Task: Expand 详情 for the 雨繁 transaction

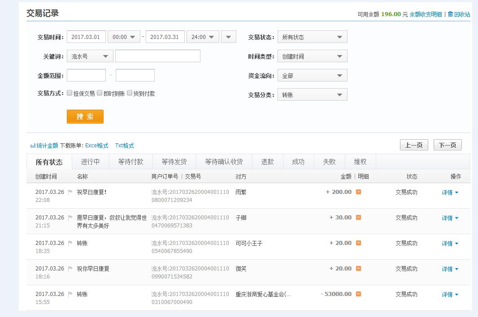Action: click(x=450, y=193)
